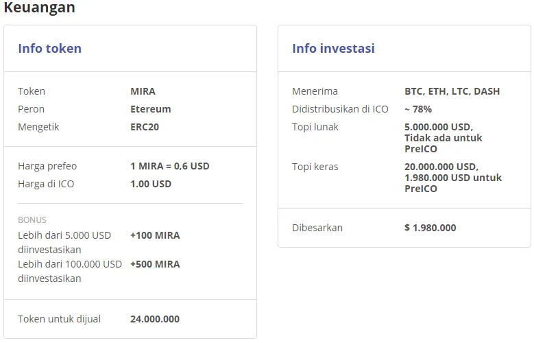
Task: Click the Harga prefeo label
Action: [47, 166]
